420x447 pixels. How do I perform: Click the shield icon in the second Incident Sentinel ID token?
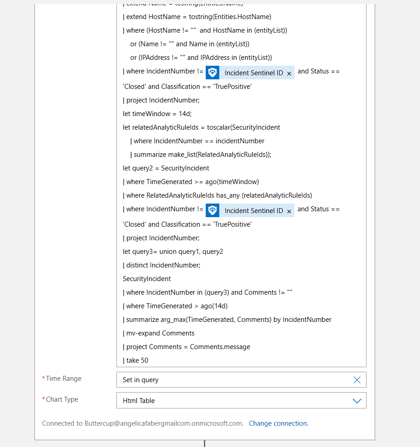[212, 210]
